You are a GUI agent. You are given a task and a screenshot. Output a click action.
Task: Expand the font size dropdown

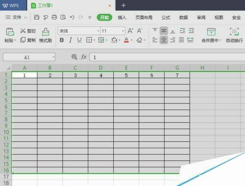pyautogui.click(x=123, y=31)
